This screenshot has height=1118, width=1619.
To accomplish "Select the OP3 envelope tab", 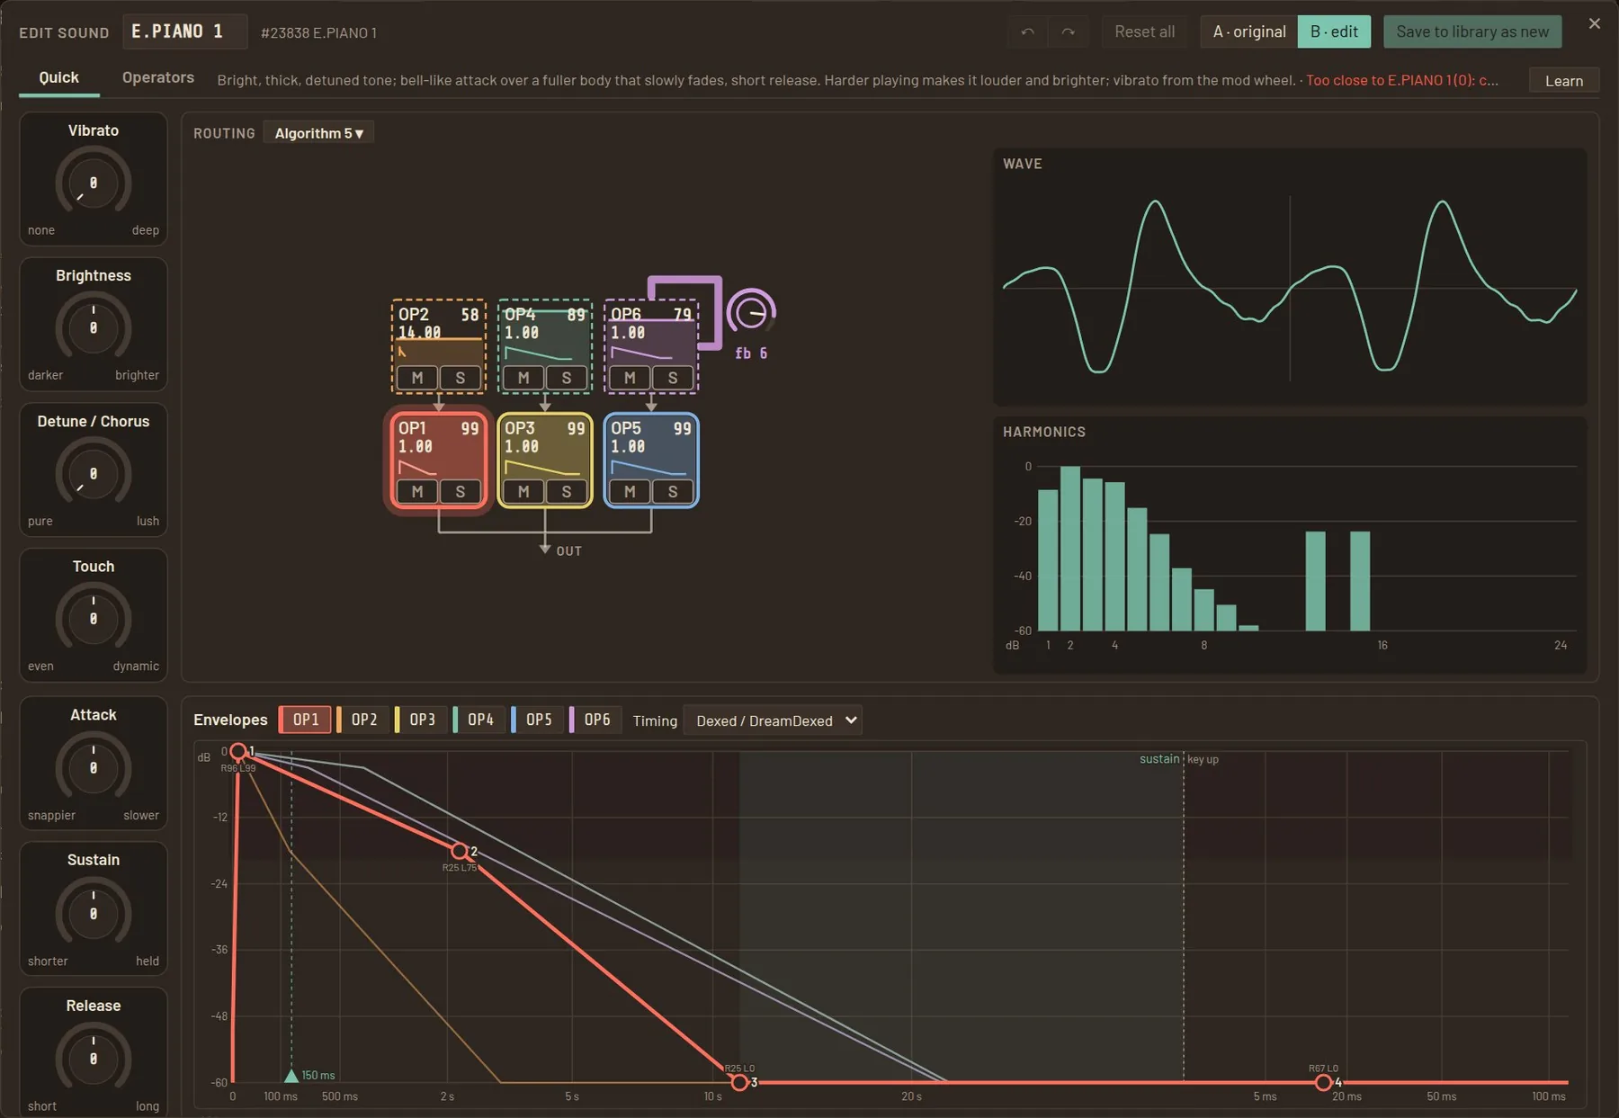I will pyautogui.click(x=422, y=720).
